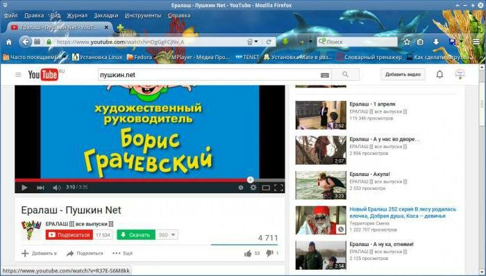Click the YouTube search magnifier button
Viewport: 486px width, 276px height.
click(345, 74)
